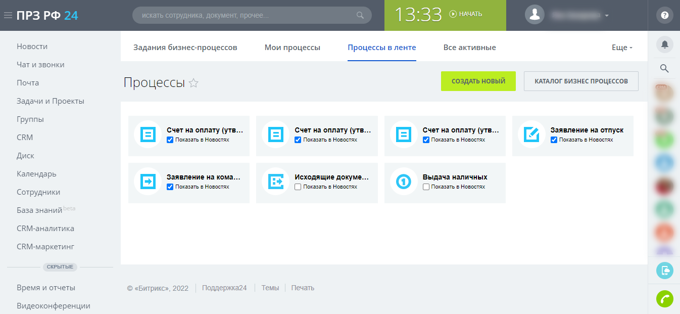Open the notifications bell icon
The height and width of the screenshot is (314, 680).
[x=664, y=44]
